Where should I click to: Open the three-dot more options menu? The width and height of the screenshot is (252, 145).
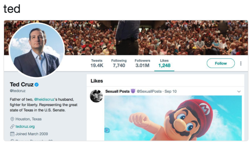click(x=241, y=63)
